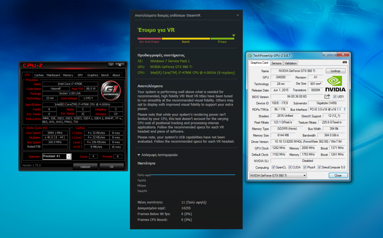Click the yellow capable segment of VR bar

[186, 39]
